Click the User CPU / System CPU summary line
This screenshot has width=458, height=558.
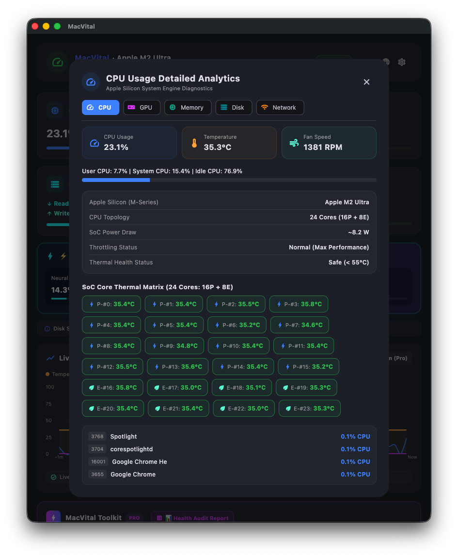(162, 171)
